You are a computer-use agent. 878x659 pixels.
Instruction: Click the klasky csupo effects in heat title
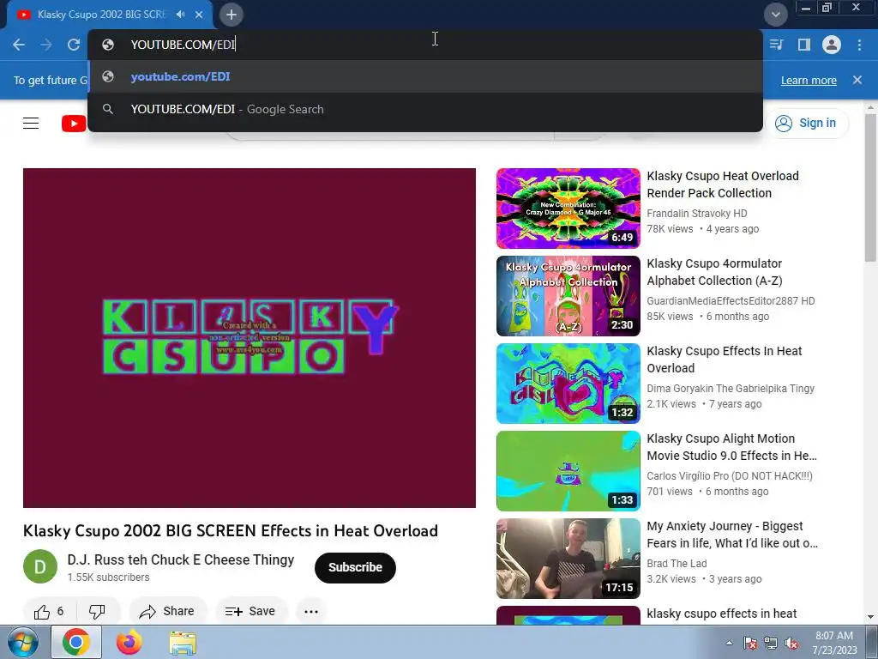pyautogui.click(x=721, y=614)
